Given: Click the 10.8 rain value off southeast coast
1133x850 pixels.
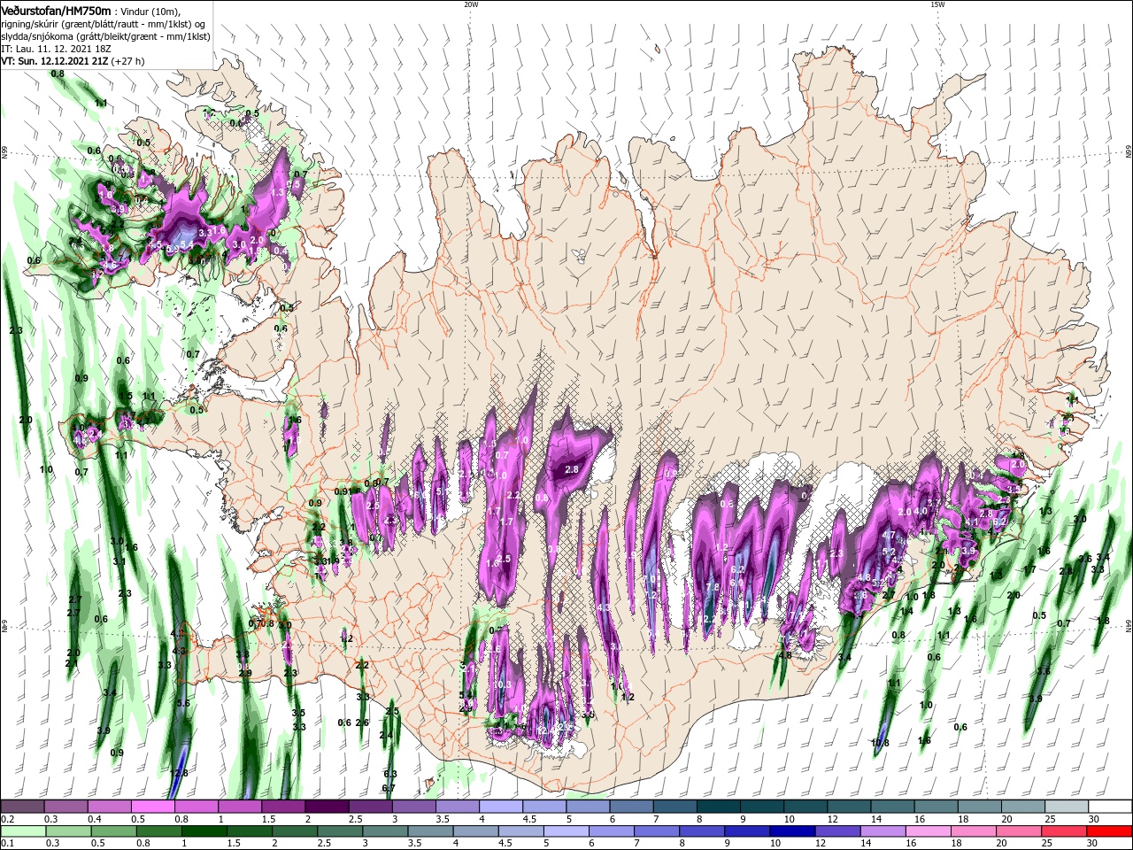Looking at the screenshot, I should click(880, 743).
